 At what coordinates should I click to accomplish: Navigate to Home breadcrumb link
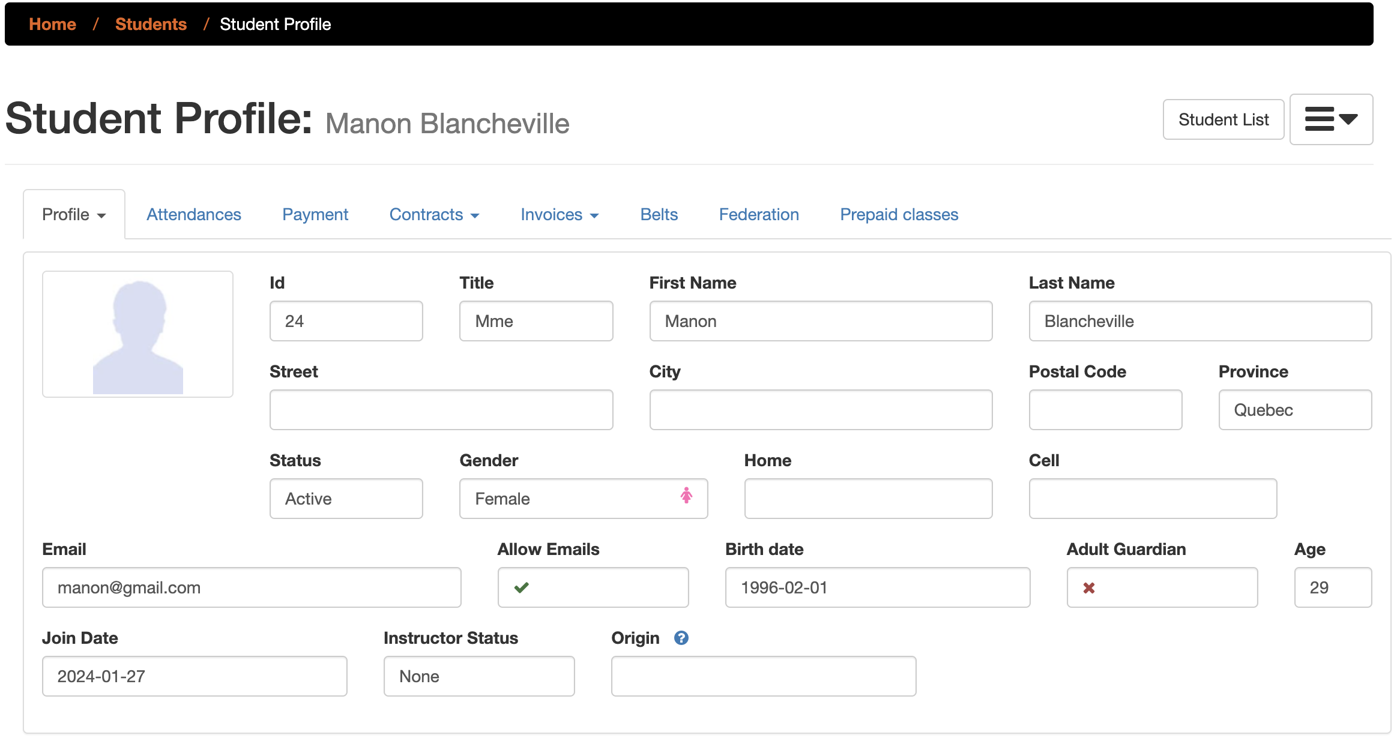(53, 24)
